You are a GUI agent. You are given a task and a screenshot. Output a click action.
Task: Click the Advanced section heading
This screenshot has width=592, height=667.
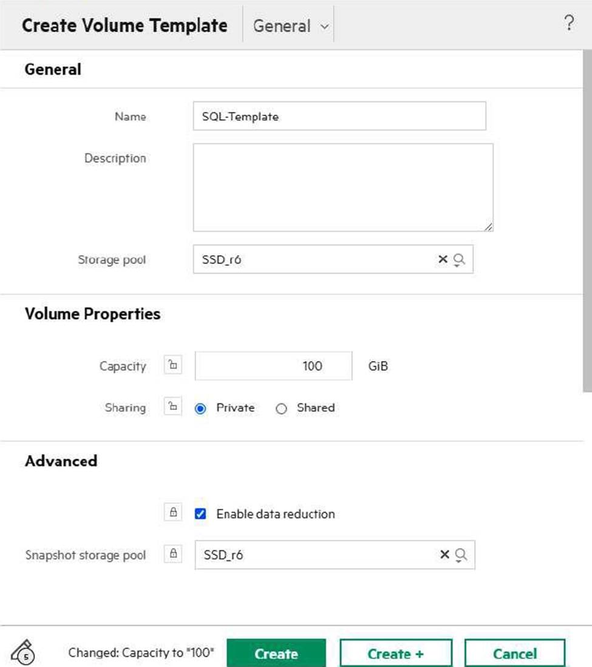61,461
